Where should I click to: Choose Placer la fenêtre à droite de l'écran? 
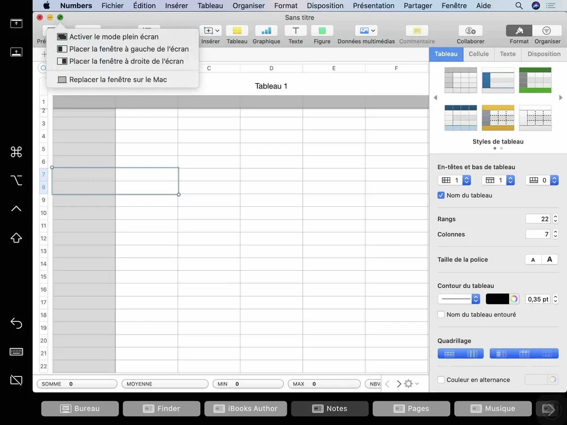point(122,61)
